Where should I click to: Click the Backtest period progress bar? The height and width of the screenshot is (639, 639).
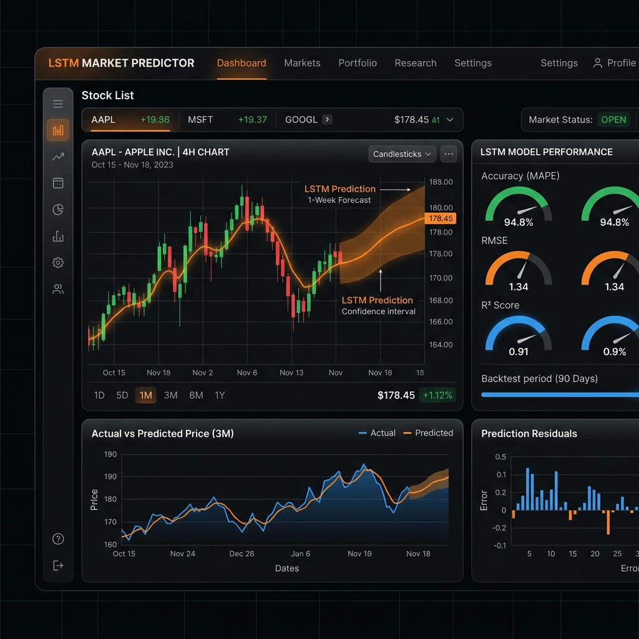click(560, 394)
